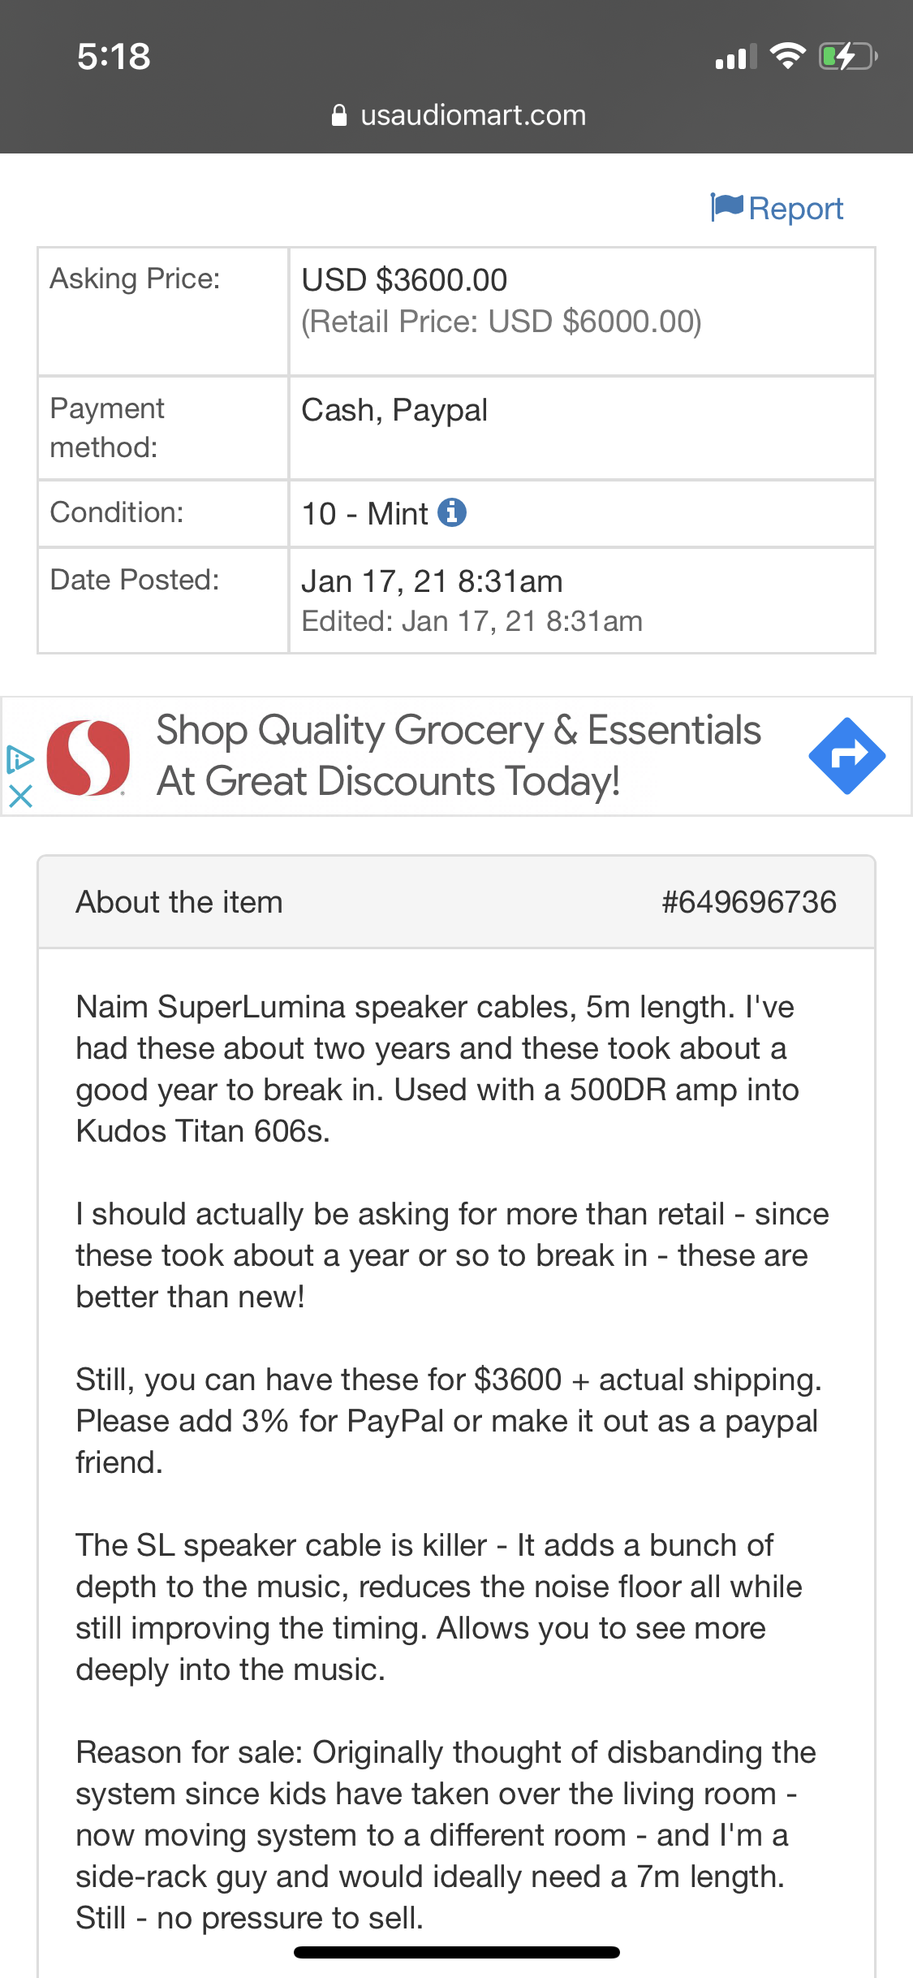Tap the battery charging icon

click(848, 56)
